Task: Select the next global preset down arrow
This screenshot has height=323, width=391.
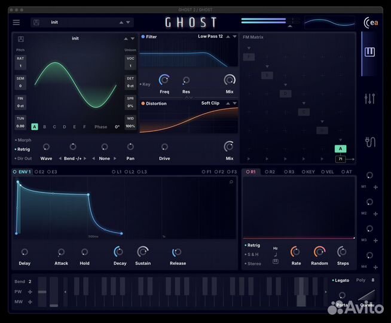Action: 128,23
